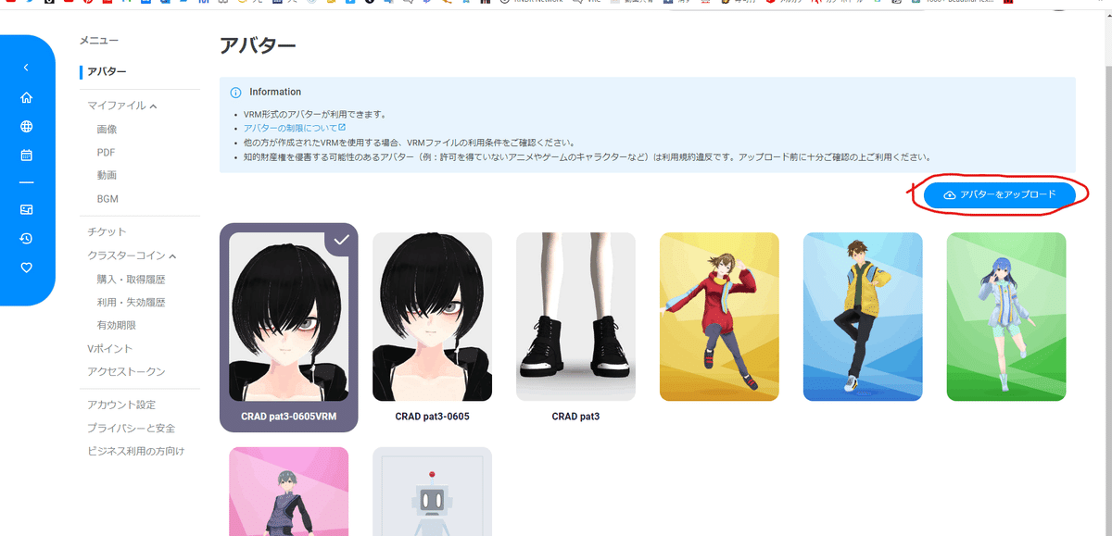This screenshot has height=536, width=1112.
Task: Open favorites via the heart icon
Action: [26, 268]
